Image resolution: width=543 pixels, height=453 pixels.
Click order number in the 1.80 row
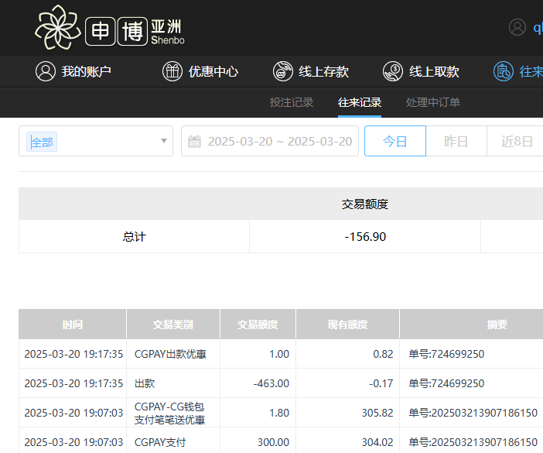(x=473, y=413)
